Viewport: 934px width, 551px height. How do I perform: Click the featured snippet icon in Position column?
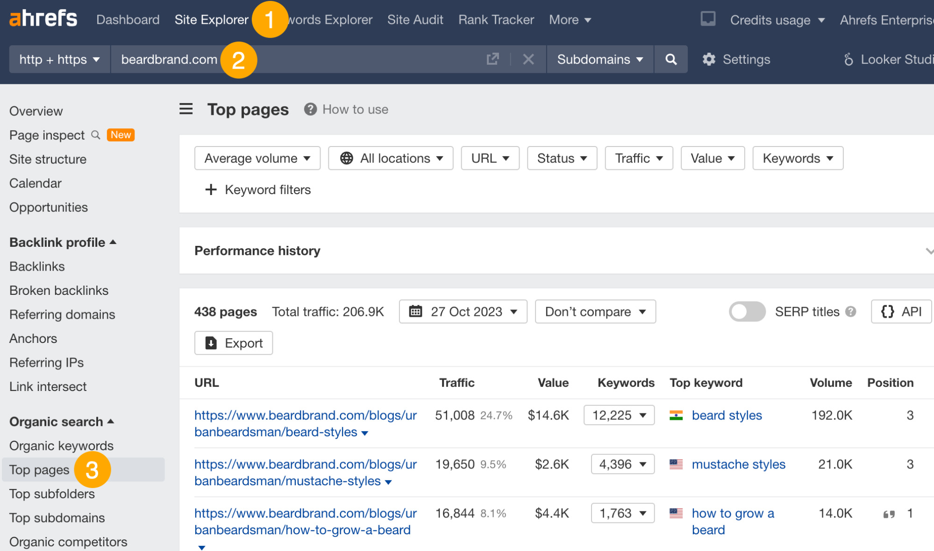(x=888, y=513)
